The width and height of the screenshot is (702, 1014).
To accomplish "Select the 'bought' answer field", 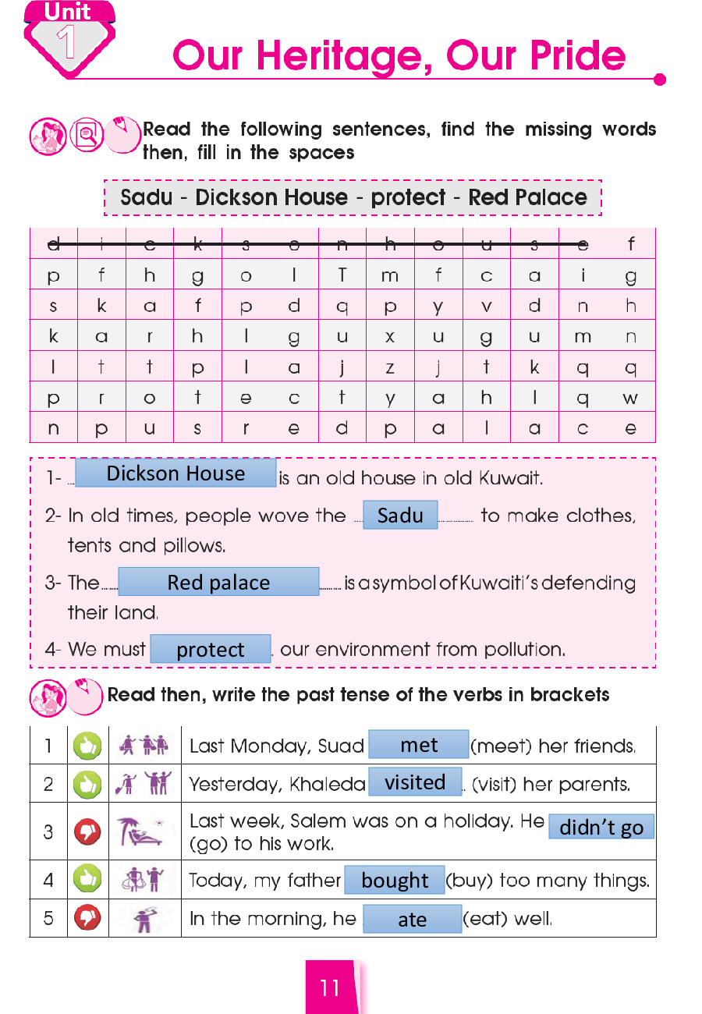I will tap(395, 881).
